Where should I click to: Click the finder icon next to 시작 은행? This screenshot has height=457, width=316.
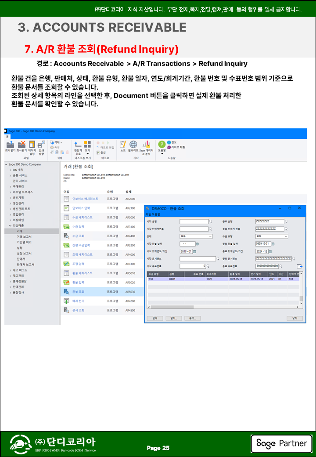click(x=211, y=221)
